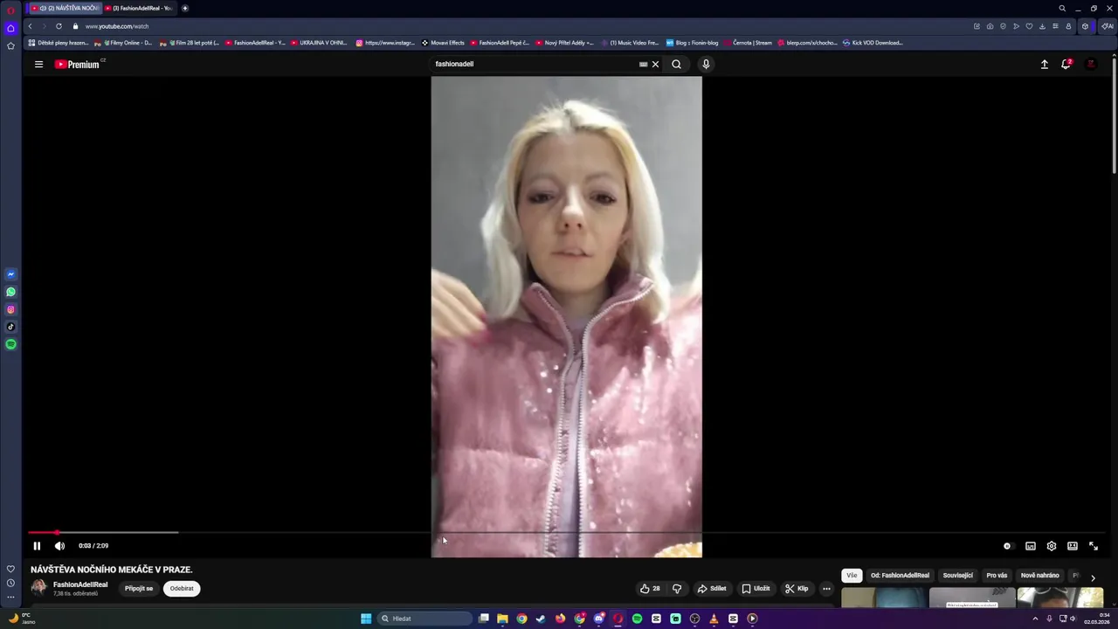
Task: Mute the video volume
Action: click(59, 546)
